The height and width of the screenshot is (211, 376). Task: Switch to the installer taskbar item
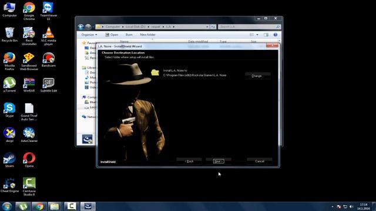pos(88,206)
